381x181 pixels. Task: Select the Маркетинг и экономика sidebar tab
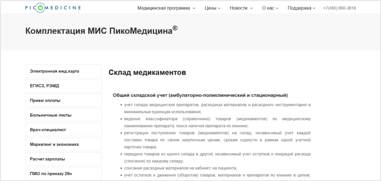63,144
